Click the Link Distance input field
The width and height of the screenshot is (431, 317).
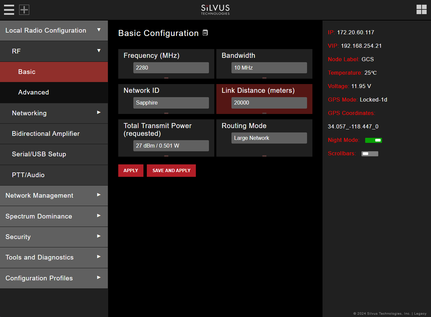click(x=269, y=103)
